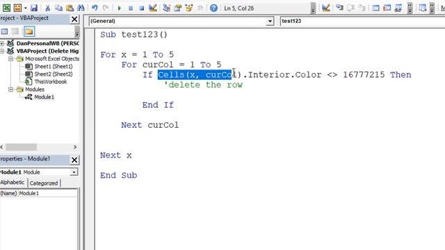Collapse the Modules folder
The image size is (445, 250).
click(x=10, y=90)
